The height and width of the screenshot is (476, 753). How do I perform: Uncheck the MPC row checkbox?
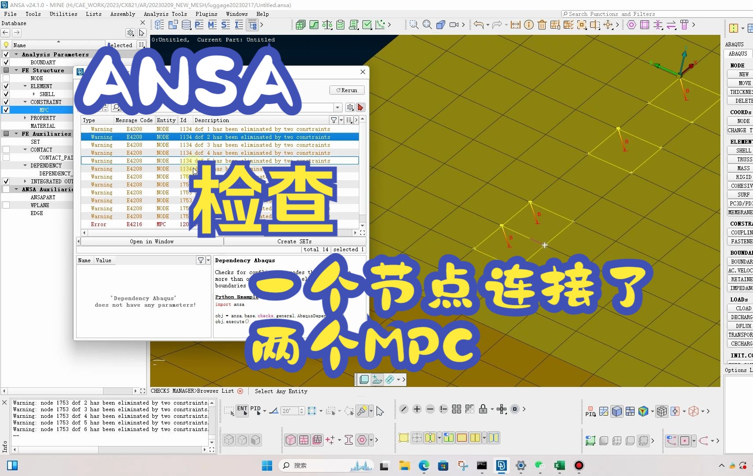[6, 110]
